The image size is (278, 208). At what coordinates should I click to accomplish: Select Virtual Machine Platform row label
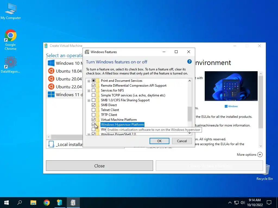point(119,119)
